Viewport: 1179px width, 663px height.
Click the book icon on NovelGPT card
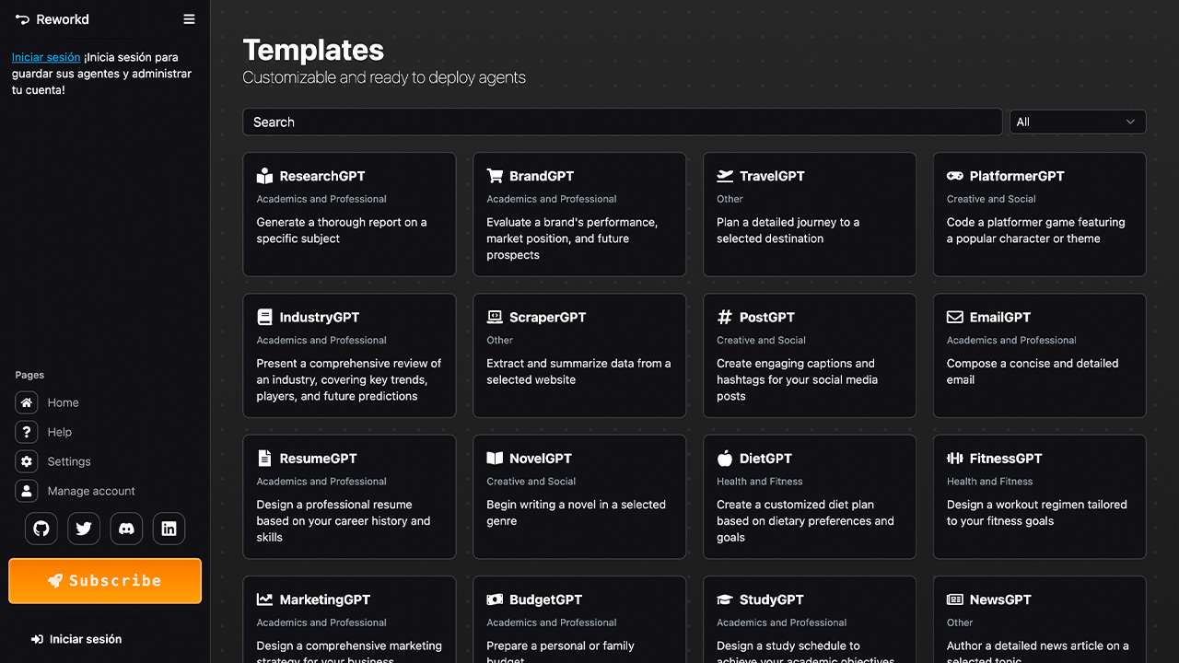coord(493,458)
